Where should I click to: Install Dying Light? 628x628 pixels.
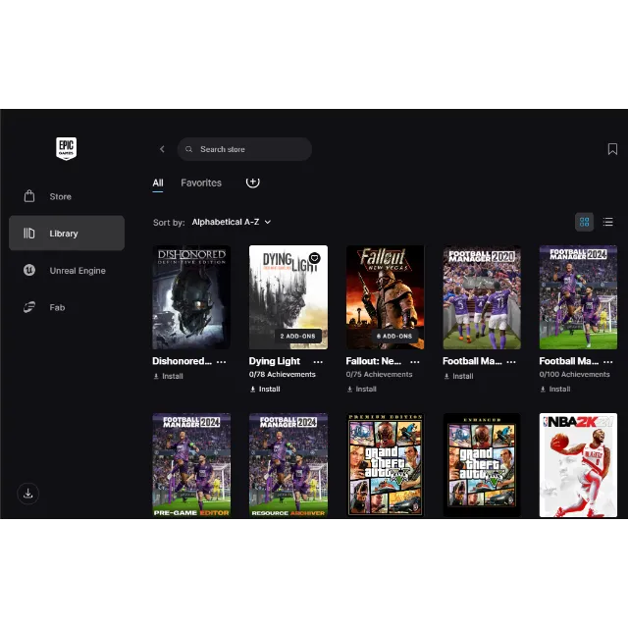pyautogui.click(x=265, y=389)
